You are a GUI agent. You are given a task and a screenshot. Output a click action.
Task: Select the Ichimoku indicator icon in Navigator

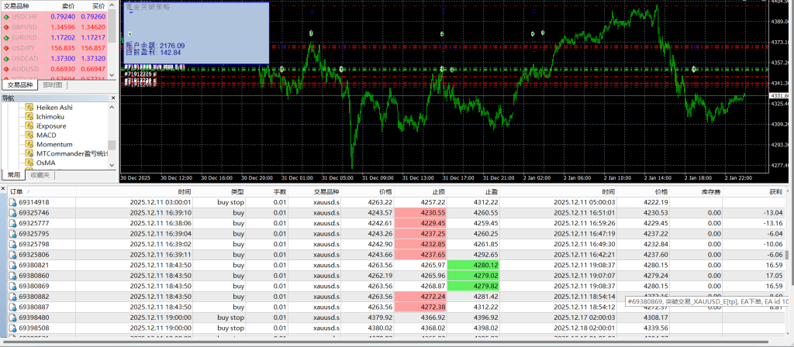(29, 116)
